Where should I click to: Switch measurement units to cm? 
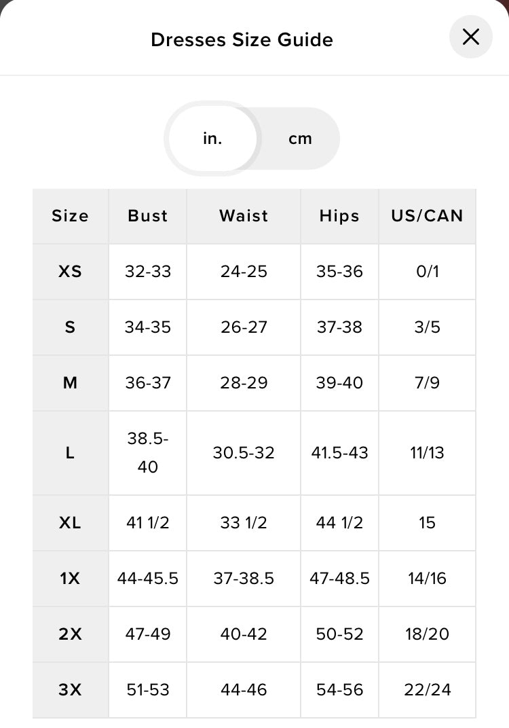300,139
